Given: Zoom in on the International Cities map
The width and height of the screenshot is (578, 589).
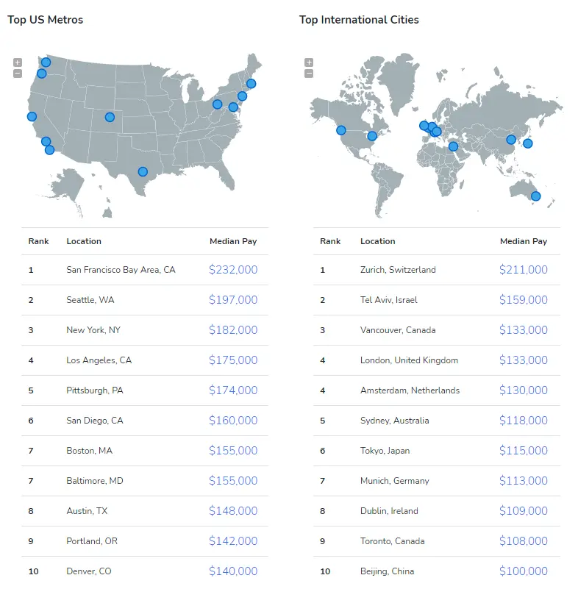Looking at the screenshot, I should [x=309, y=63].
